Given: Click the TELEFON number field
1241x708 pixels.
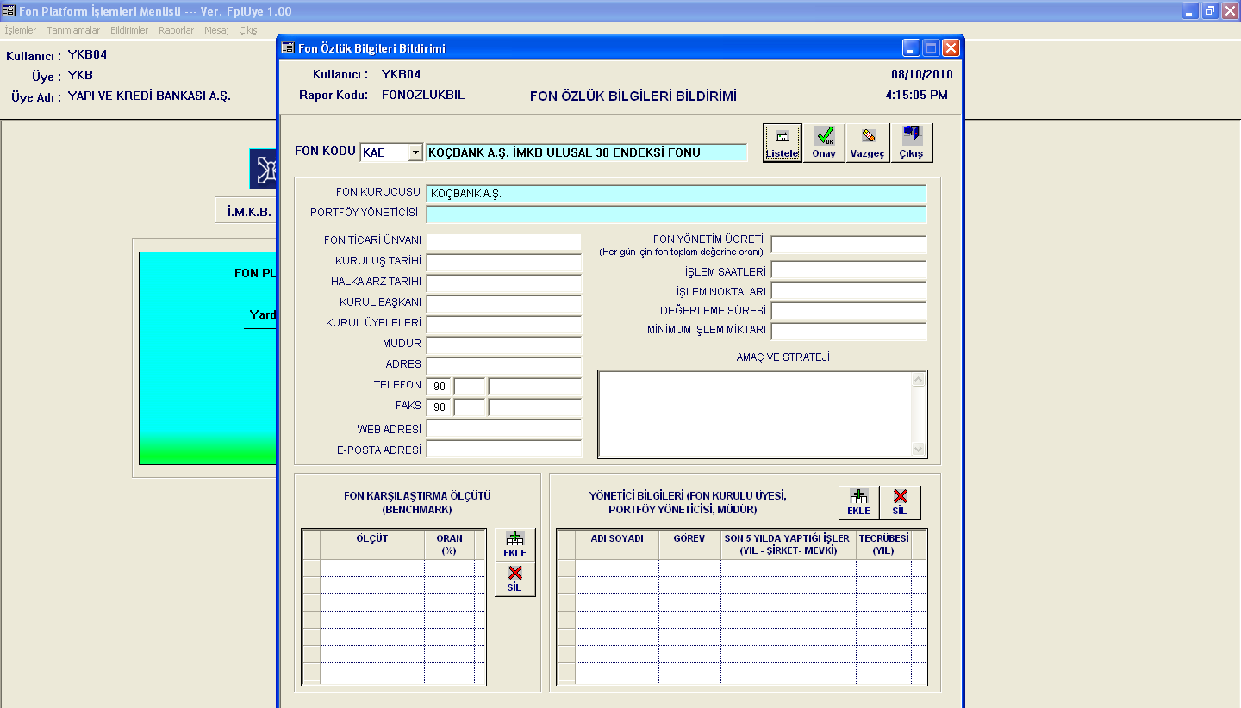Looking at the screenshot, I should click(535, 387).
